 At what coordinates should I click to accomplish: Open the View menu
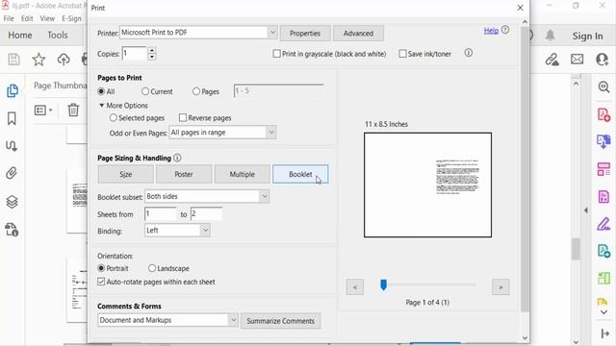(47, 18)
